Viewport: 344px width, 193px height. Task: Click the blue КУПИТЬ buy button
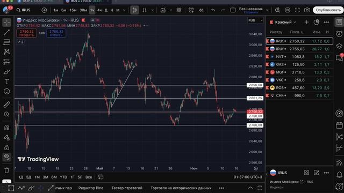pos(56,33)
